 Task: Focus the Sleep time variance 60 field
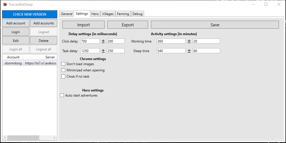[206, 51]
